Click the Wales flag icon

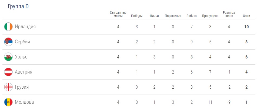[8, 57]
